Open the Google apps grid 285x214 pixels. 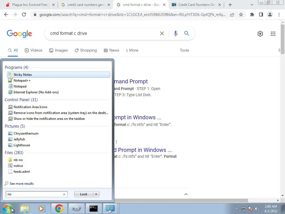pyautogui.click(x=273, y=34)
